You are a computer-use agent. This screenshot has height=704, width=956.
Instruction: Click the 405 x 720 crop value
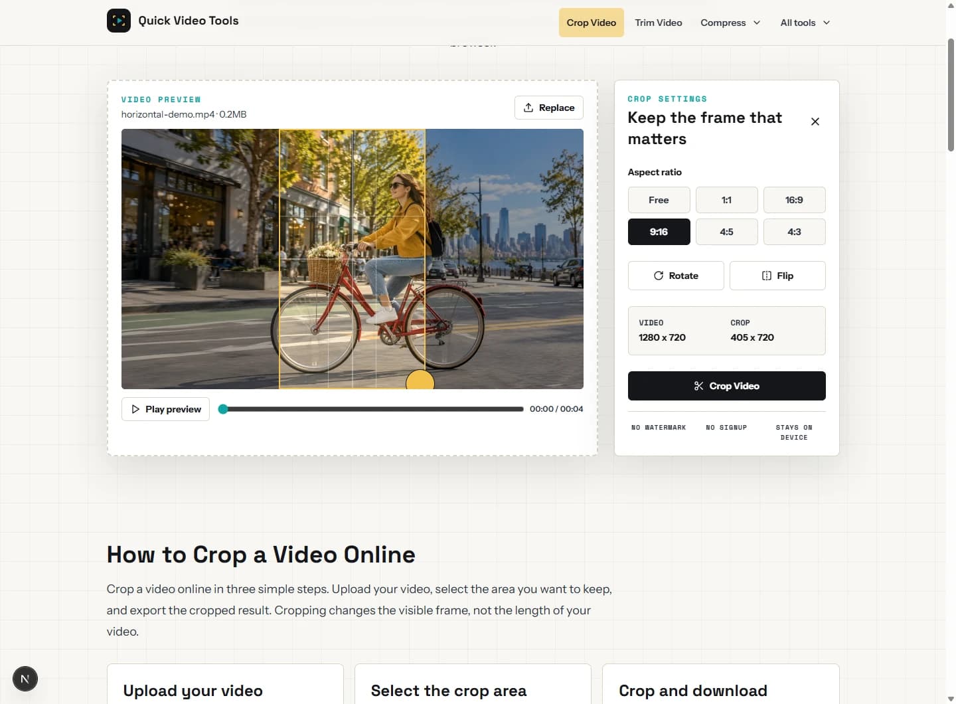click(752, 337)
